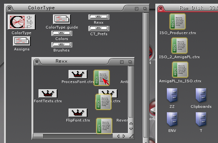Open the Colors drawer icon
This screenshot has width=218, height=143.
[x=62, y=33]
